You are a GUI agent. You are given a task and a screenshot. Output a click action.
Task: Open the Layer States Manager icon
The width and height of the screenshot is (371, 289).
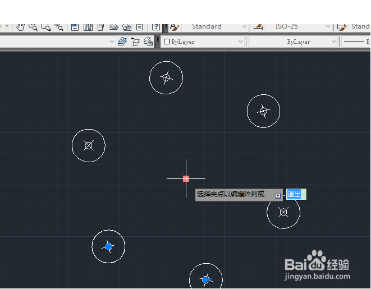point(148,42)
